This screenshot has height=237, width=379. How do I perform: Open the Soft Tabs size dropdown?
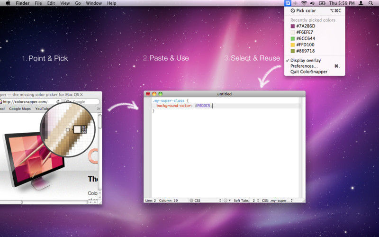pos(246,201)
